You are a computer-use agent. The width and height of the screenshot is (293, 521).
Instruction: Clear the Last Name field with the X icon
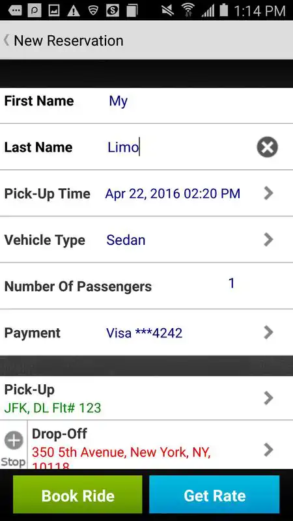[267, 147]
